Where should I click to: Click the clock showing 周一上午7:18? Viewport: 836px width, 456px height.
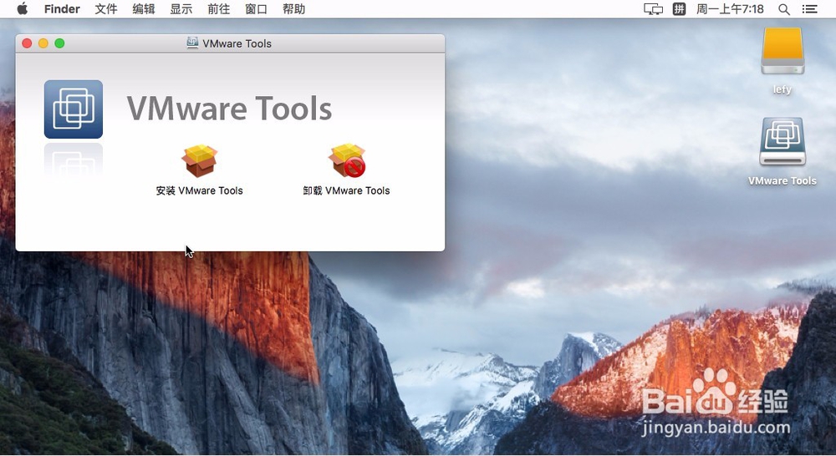click(730, 9)
